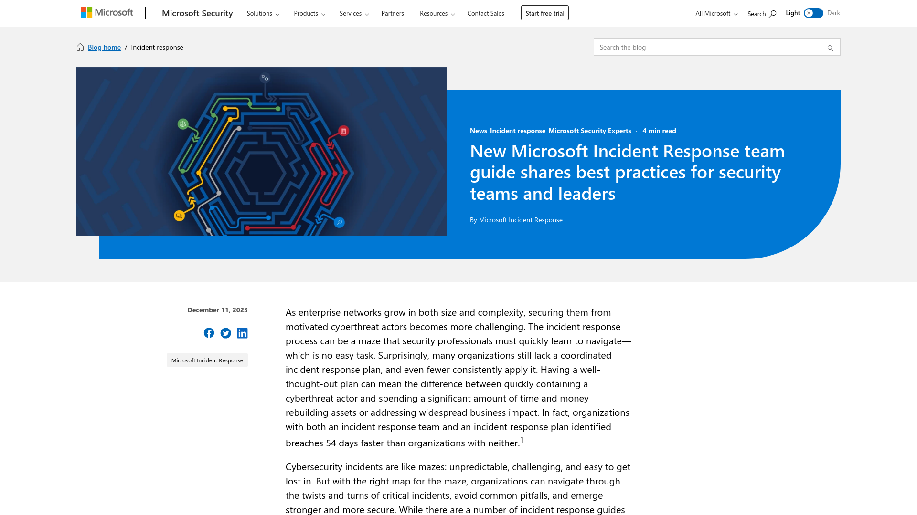Image resolution: width=917 pixels, height=515 pixels.
Task: Click the Microsoft Incident Response author link
Action: coord(520,219)
